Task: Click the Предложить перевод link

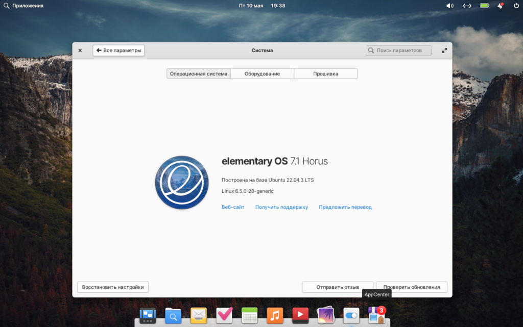Action: click(345, 207)
